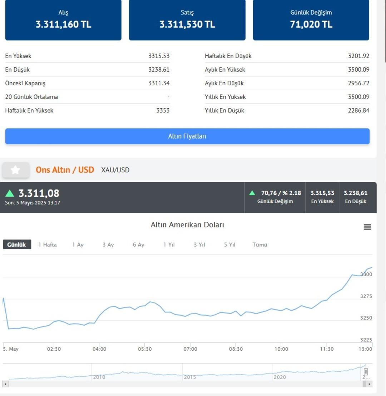
Task: Click the 10:00 x-axis label
Action: pyautogui.click(x=281, y=349)
